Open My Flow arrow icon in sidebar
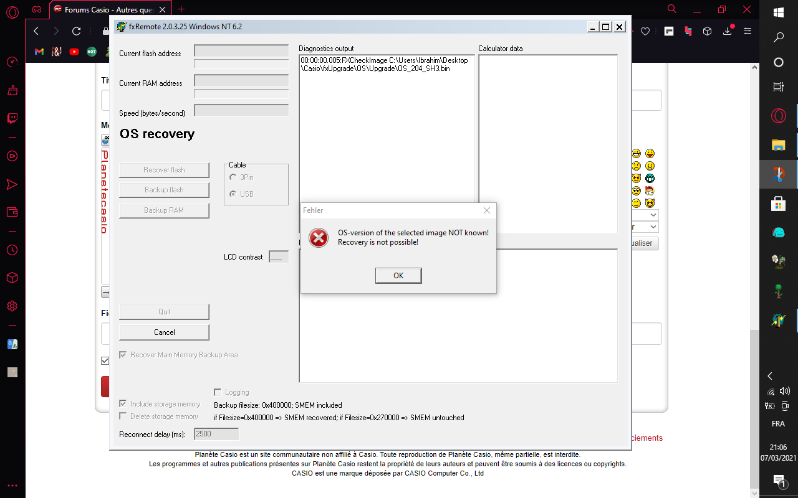 (12, 184)
